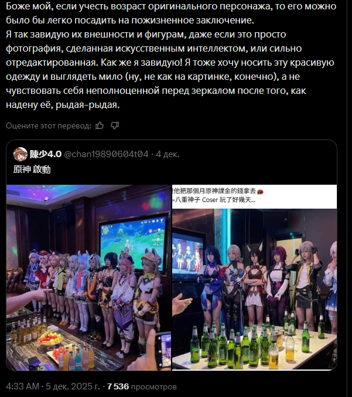Open the left photo of the Genshin cosplayers

click(x=89, y=277)
